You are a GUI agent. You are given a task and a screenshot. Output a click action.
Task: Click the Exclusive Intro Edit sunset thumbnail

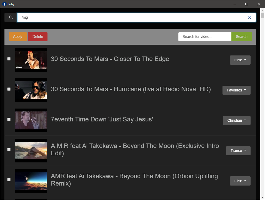tap(31, 151)
